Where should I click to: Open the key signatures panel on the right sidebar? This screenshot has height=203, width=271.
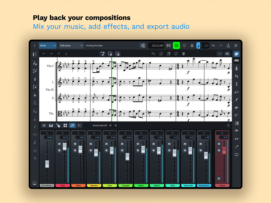tap(236, 77)
